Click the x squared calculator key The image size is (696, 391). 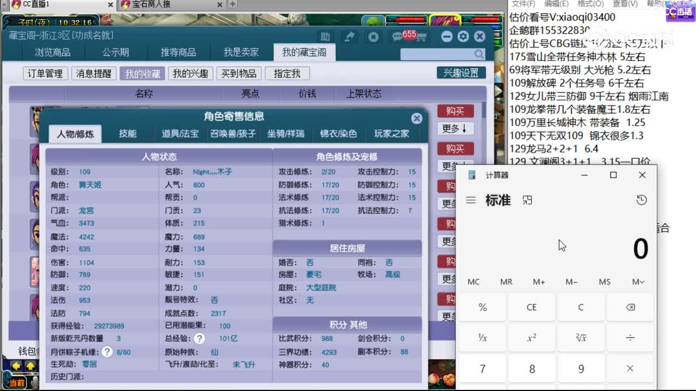pyautogui.click(x=532, y=338)
